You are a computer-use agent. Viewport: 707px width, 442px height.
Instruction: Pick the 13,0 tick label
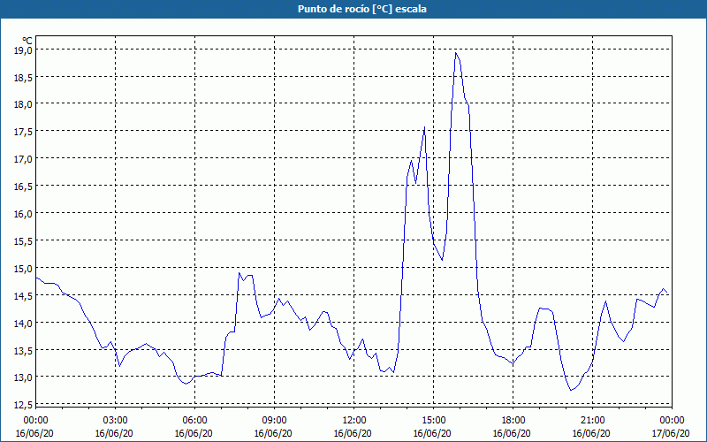(x=24, y=377)
